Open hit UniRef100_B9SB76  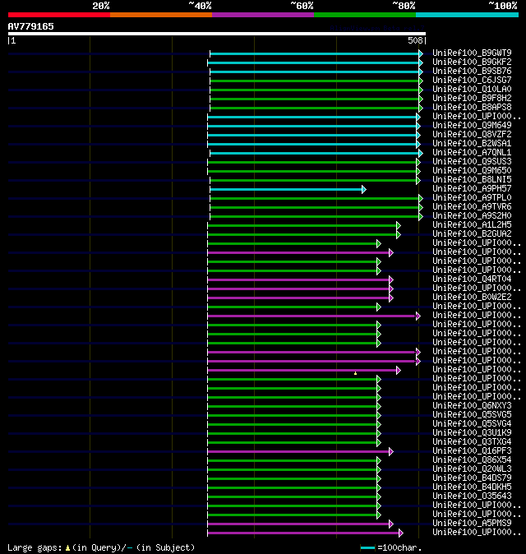[472, 71]
